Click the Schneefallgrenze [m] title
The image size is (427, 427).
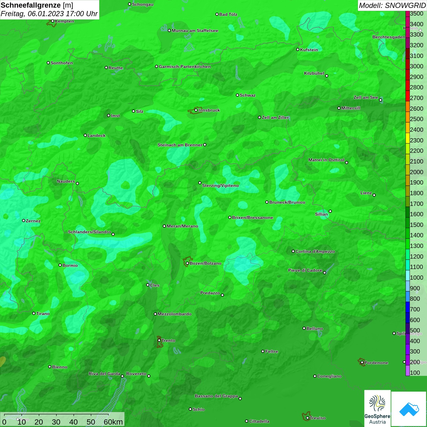[37, 5]
